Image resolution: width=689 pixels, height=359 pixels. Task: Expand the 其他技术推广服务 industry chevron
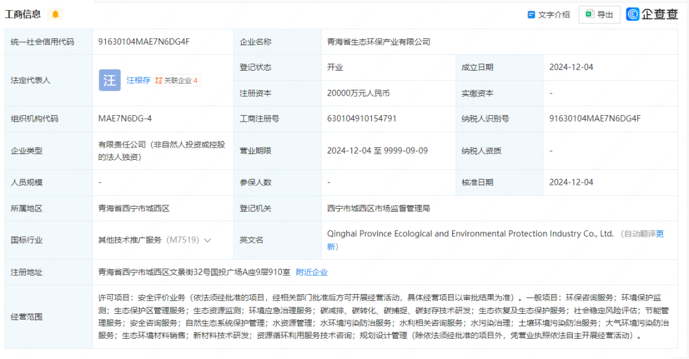[x=207, y=240]
